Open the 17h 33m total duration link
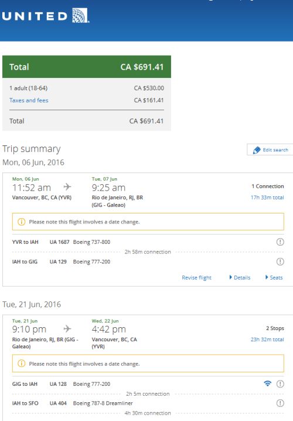This screenshot has width=293, height=421. 267,198
